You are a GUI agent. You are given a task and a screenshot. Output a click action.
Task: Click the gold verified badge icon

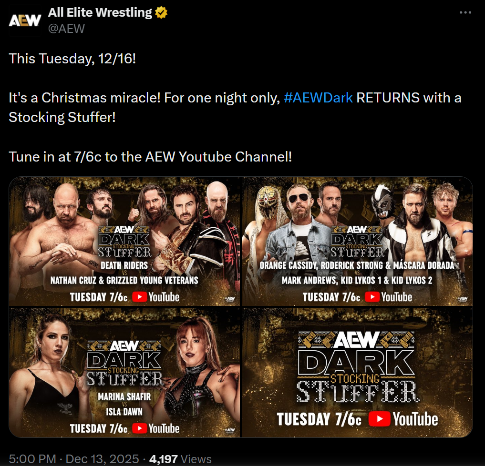click(161, 13)
